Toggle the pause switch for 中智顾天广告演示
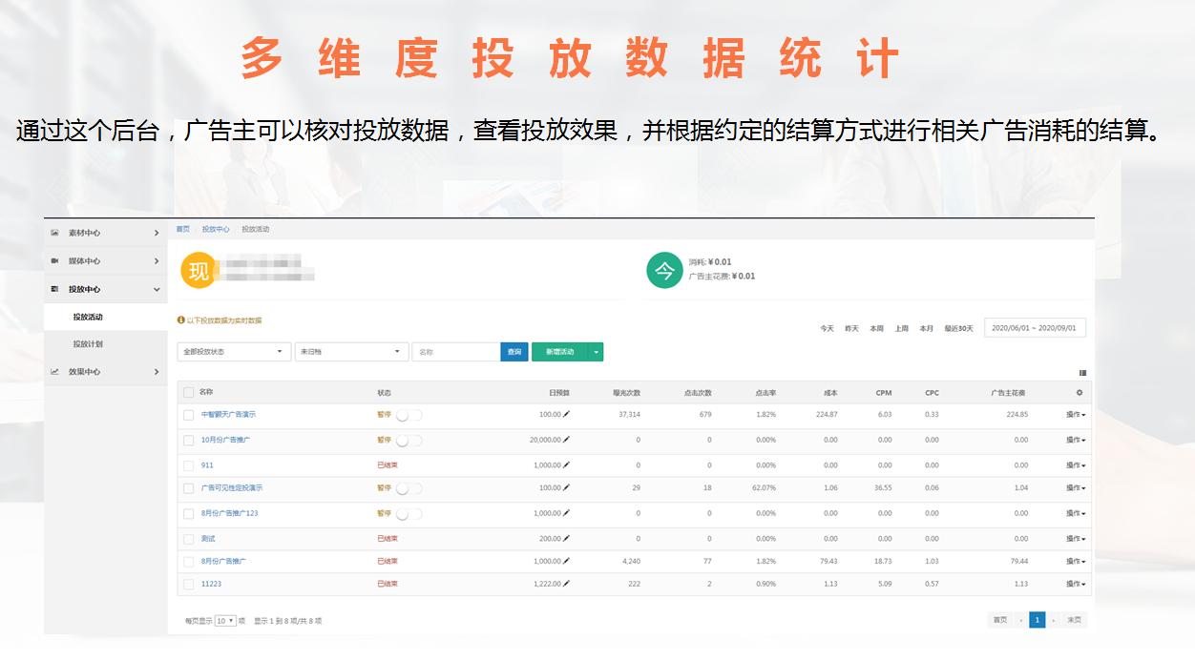The height and width of the screenshot is (660, 1195). pyautogui.click(x=407, y=414)
